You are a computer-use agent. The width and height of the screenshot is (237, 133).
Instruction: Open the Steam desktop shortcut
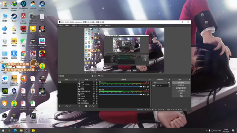(14, 17)
